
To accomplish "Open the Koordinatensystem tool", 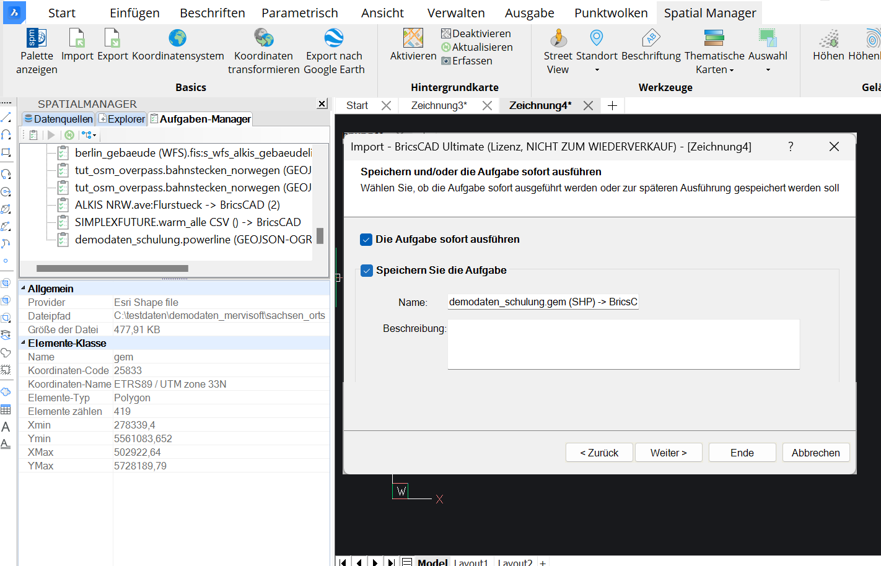I will [178, 46].
